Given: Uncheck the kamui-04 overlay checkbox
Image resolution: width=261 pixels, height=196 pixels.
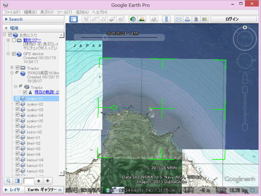Looking at the screenshot, I should click(17, 159).
